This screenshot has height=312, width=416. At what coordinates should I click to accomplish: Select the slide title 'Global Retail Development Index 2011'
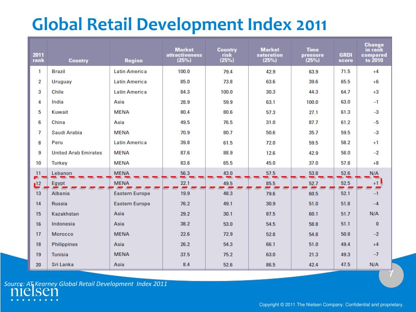(x=179, y=25)
